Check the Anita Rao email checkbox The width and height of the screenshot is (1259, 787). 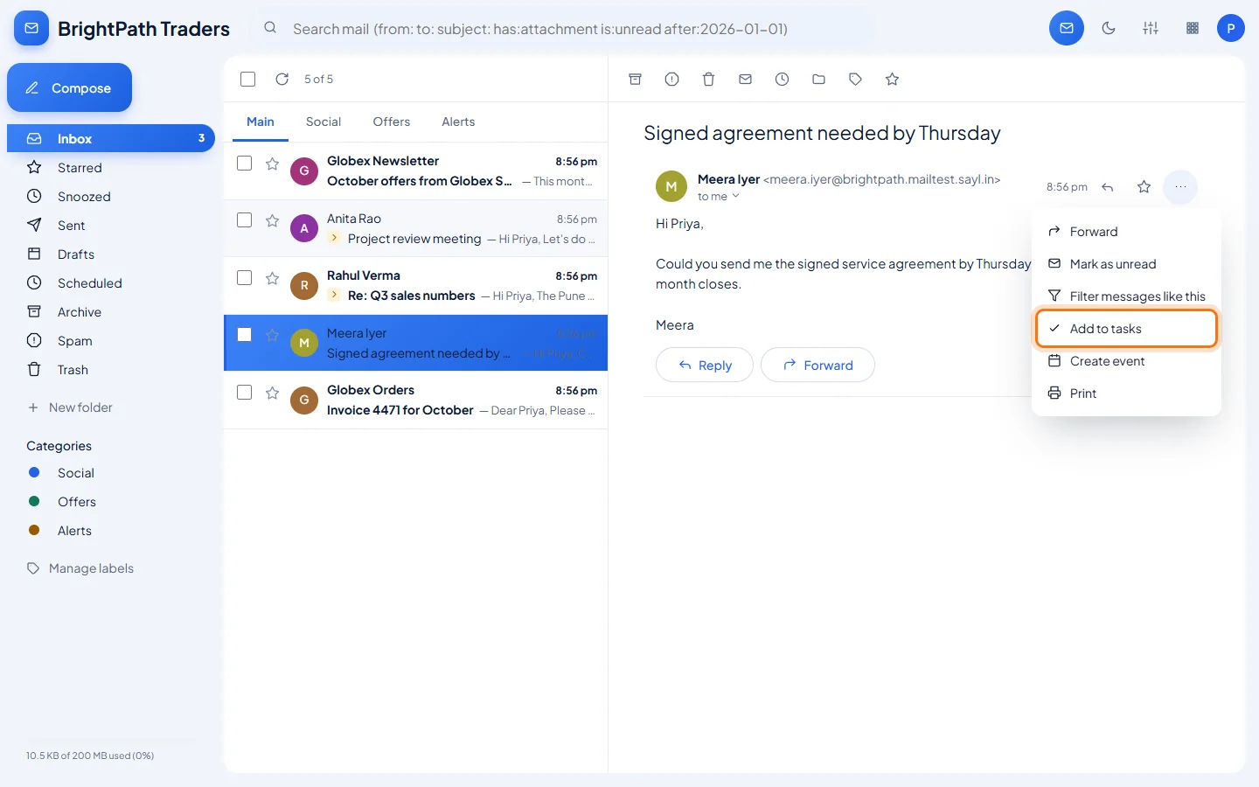tap(245, 220)
